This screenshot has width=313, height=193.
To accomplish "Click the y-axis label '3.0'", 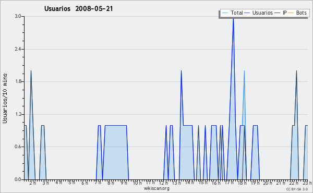I will 18,16.
